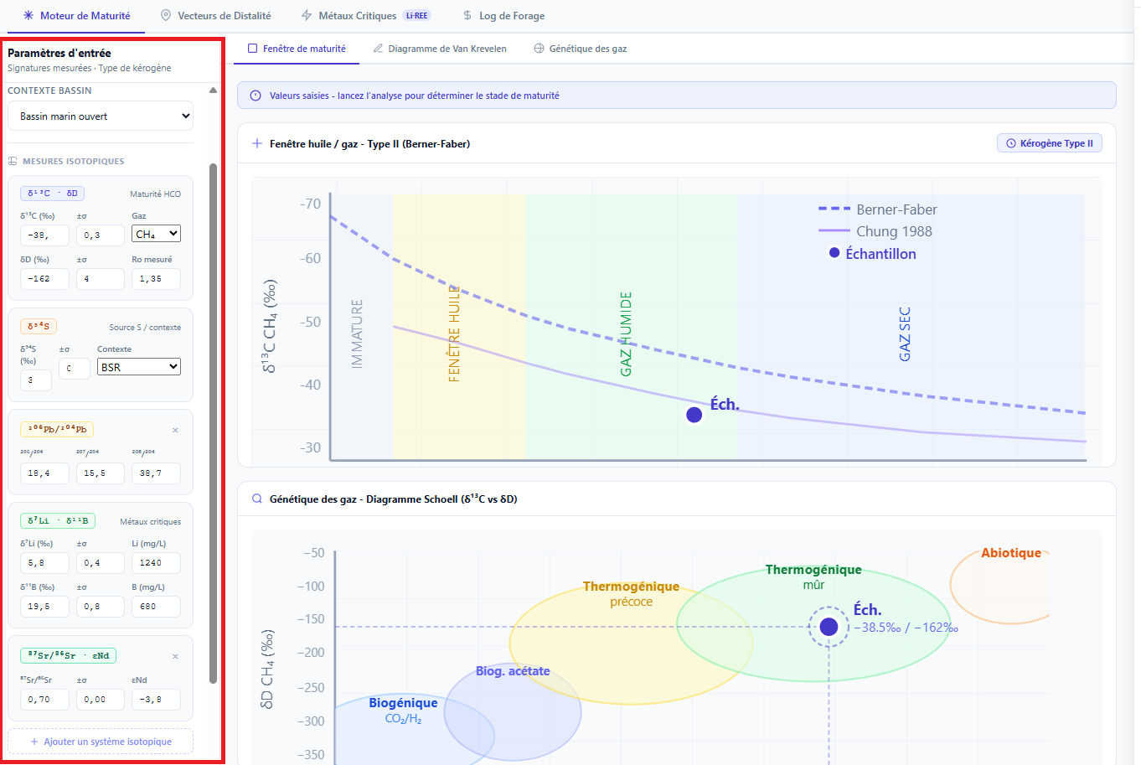Click the input panel's vertical scrollbar
The height and width of the screenshot is (765, 1141).
pyautogui.click(x=213, y=419)
